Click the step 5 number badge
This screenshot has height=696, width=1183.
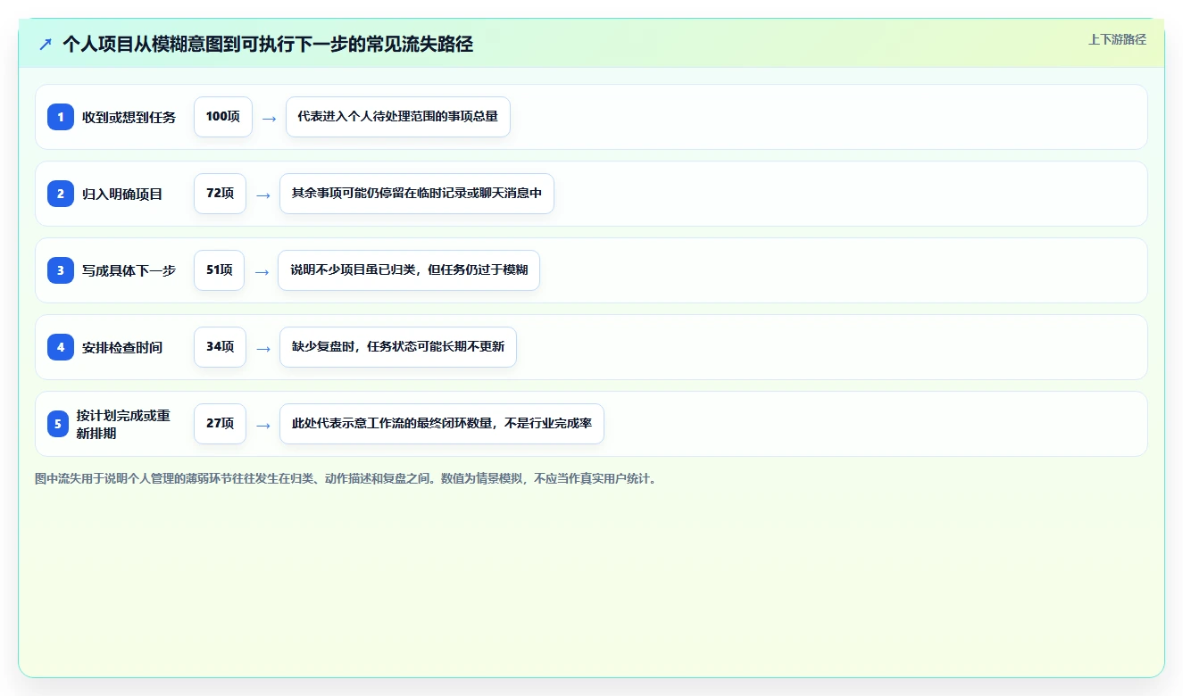[57, 424]
